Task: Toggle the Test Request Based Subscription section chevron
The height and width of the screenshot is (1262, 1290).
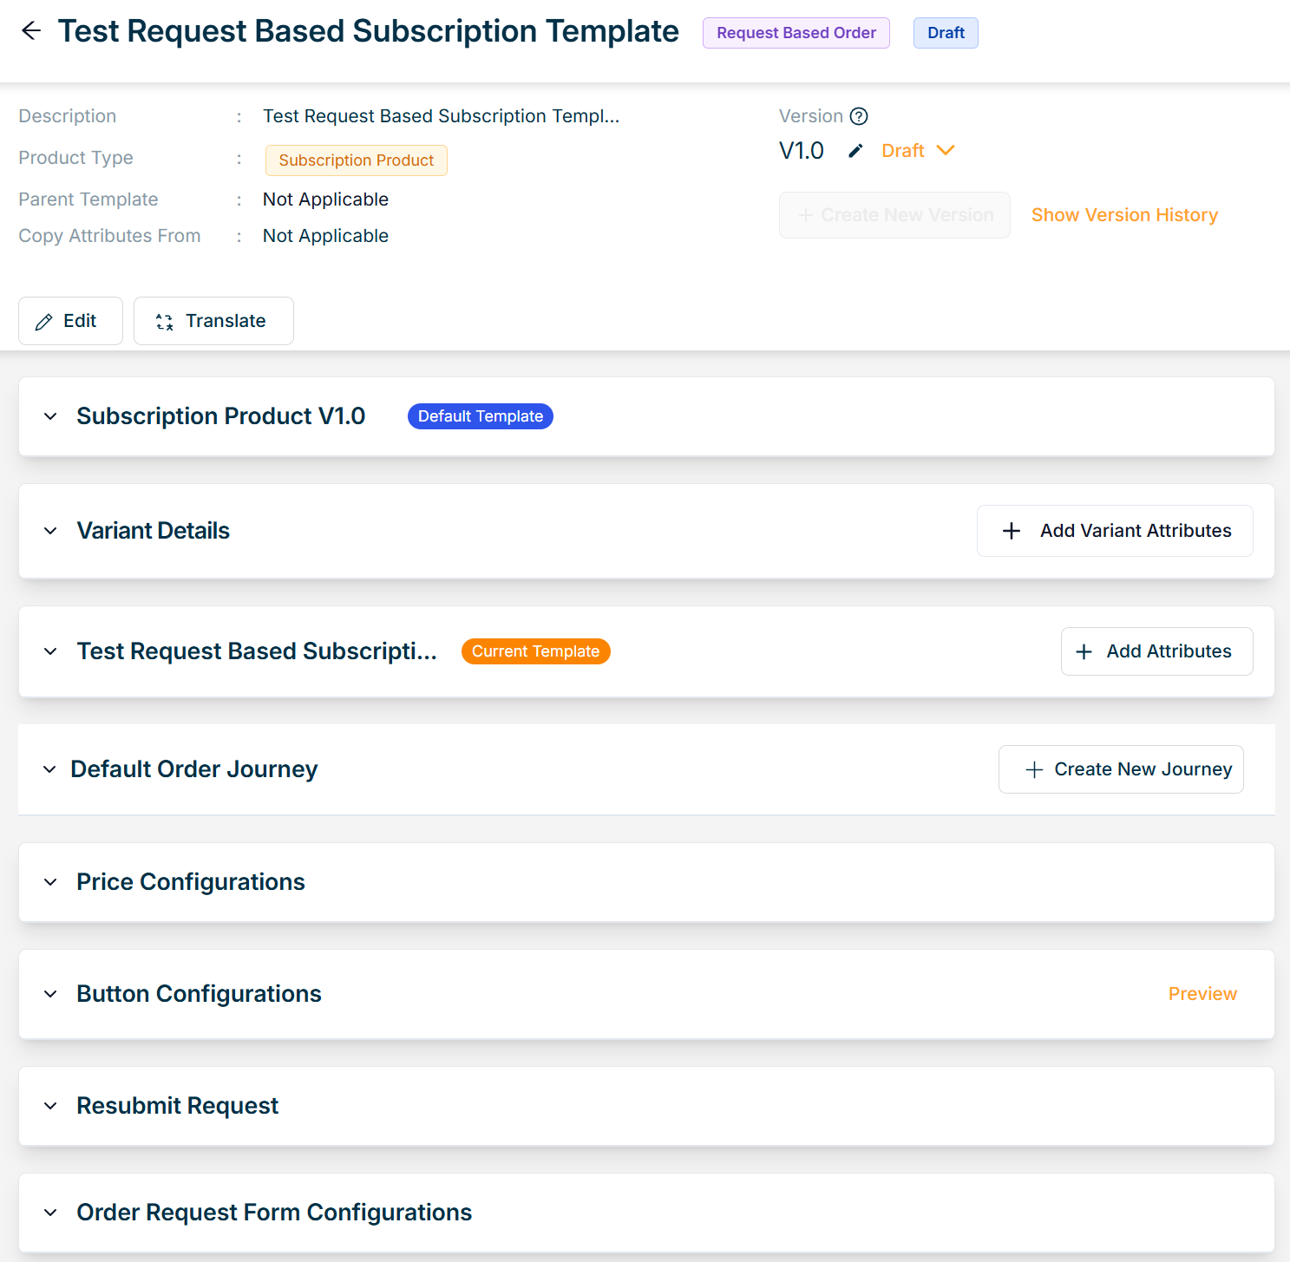Action: (51, 651)
